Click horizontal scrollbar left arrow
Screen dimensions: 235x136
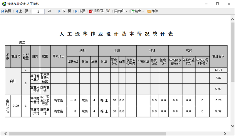[6, 133]
